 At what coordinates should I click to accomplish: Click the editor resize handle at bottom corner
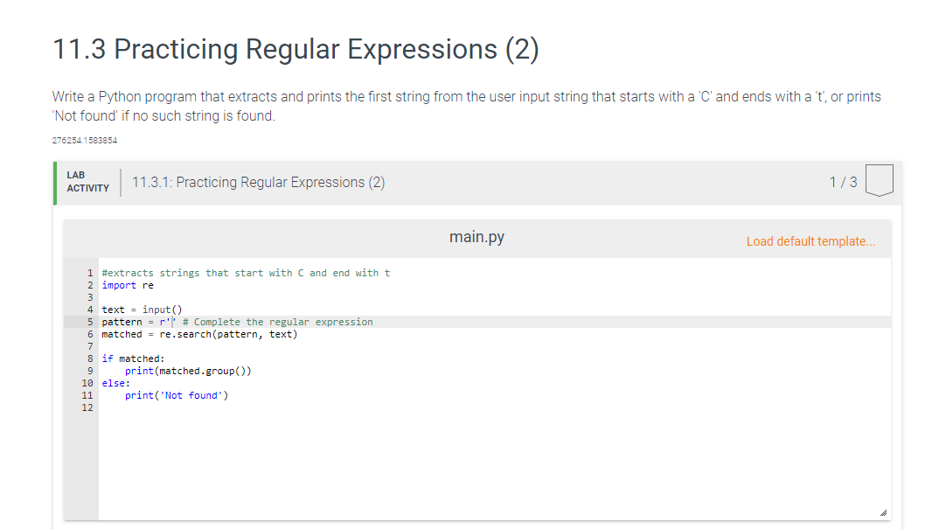click(x=882, y=513)
